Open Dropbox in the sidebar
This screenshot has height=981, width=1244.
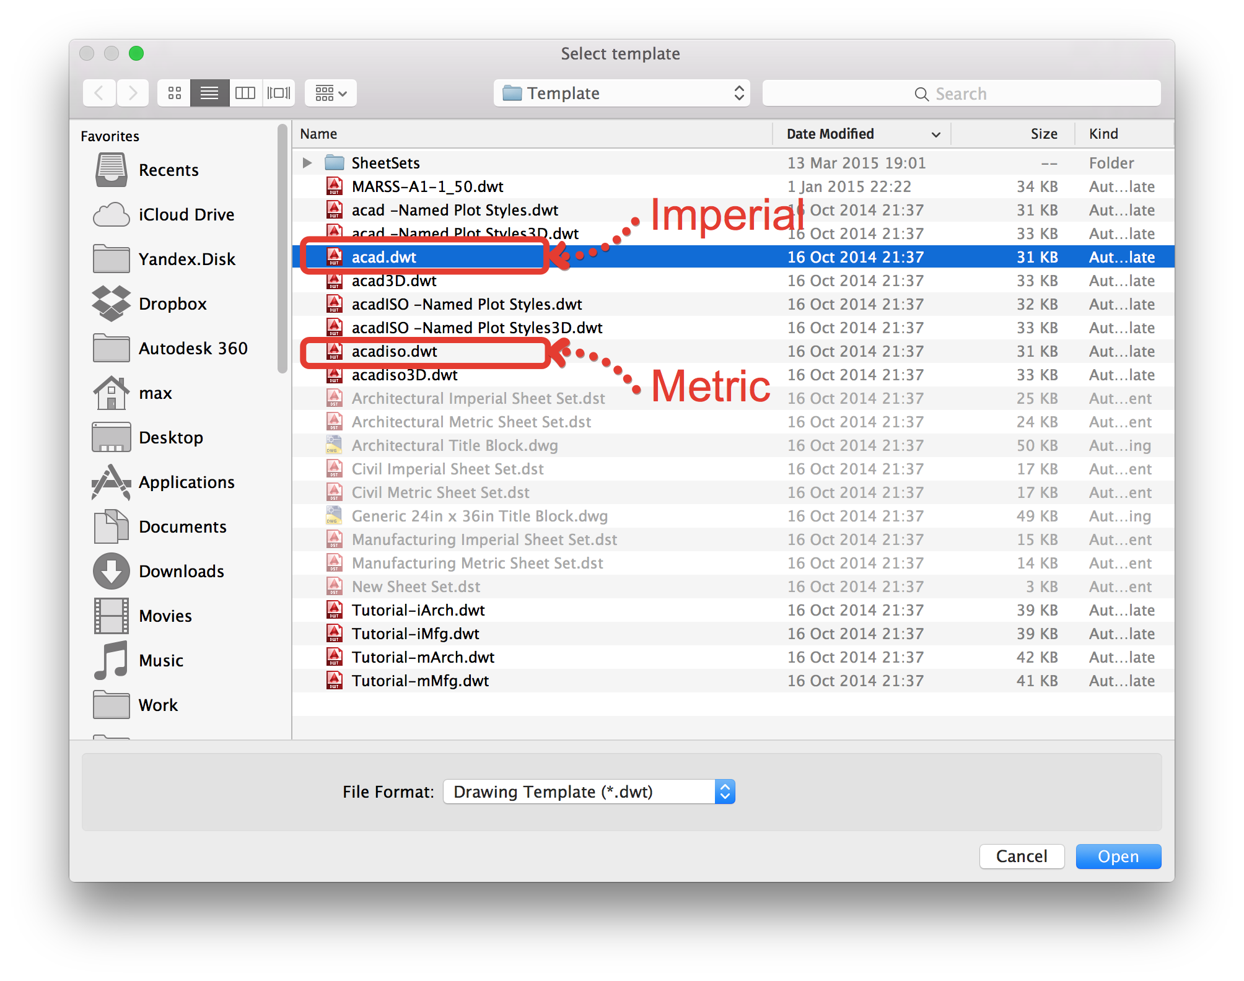point(172,304)
